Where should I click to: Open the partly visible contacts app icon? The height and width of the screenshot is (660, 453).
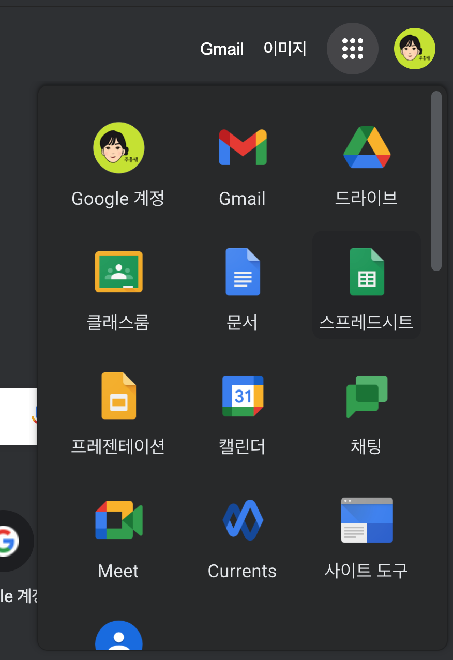118,635
